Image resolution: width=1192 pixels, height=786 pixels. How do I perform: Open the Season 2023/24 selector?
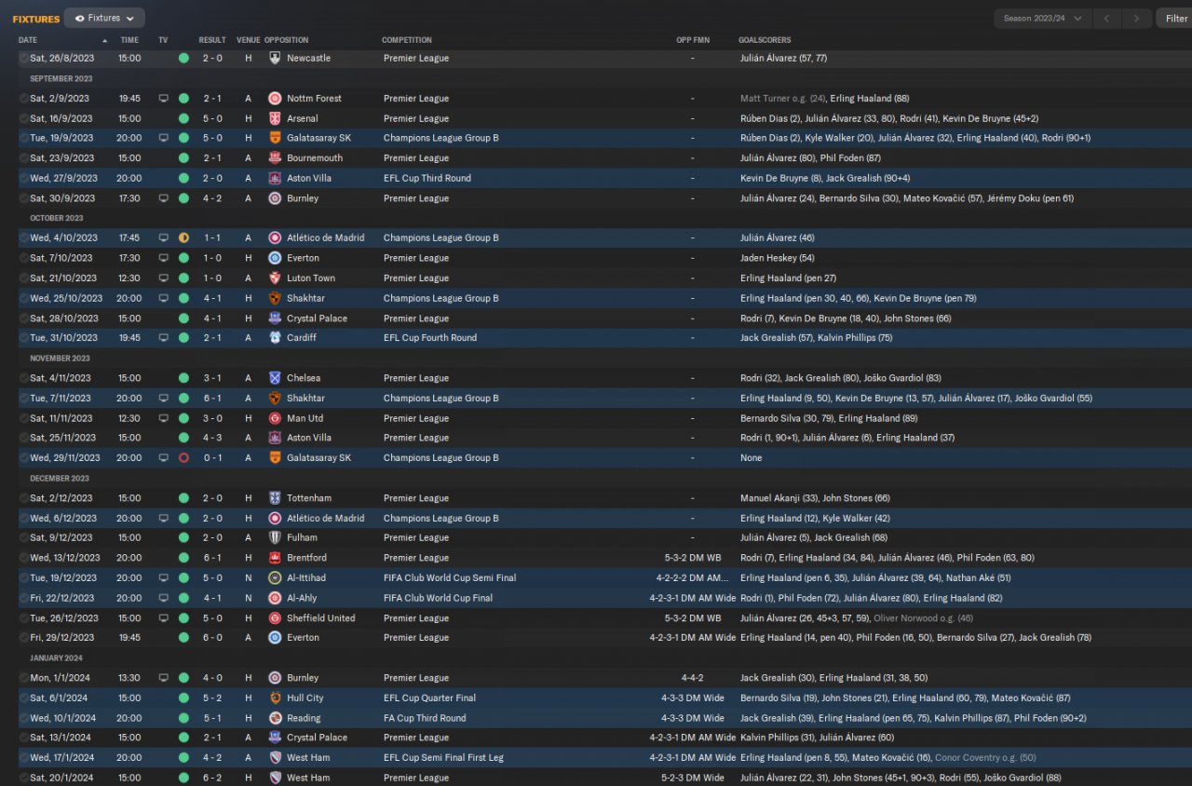tap(1042, 18)
